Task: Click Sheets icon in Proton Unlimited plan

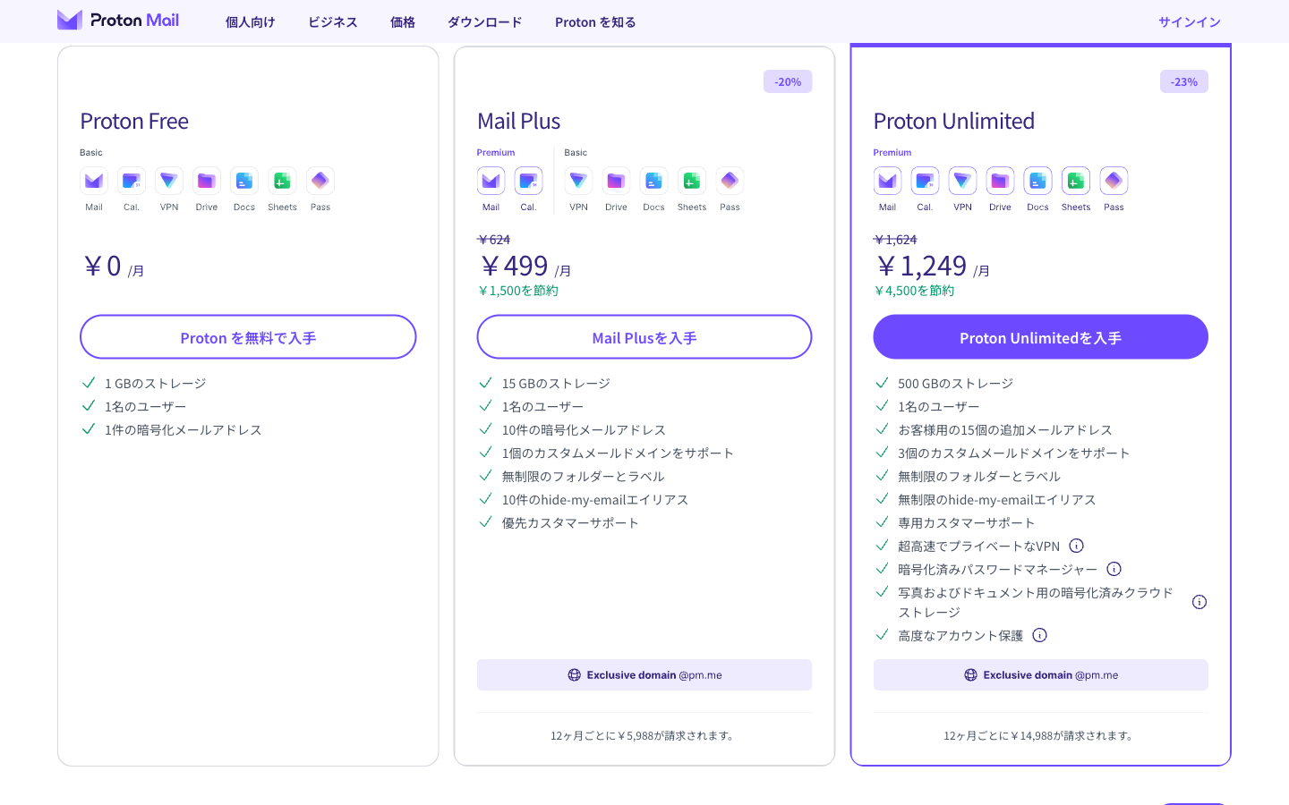Action: pyautogui.click(x=1076, y=181)
